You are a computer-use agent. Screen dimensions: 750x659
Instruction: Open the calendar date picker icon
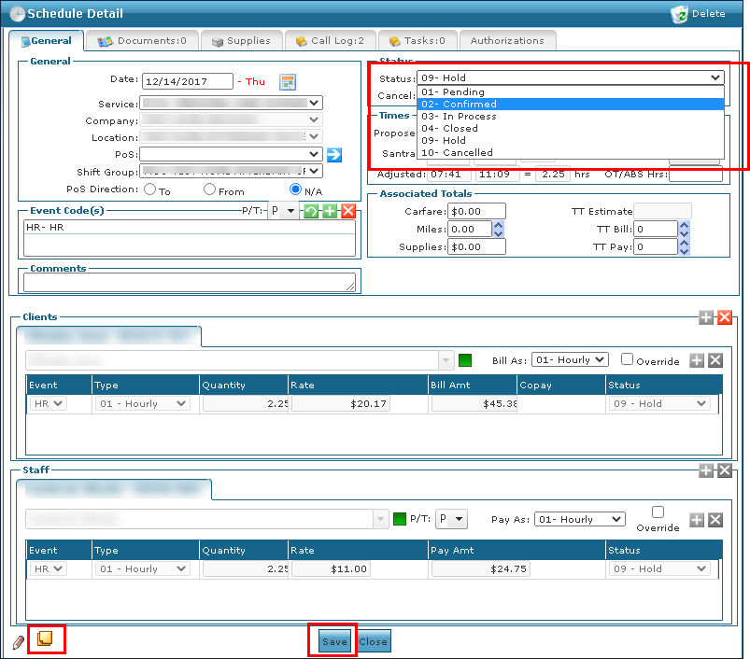[x=288, y=82]
